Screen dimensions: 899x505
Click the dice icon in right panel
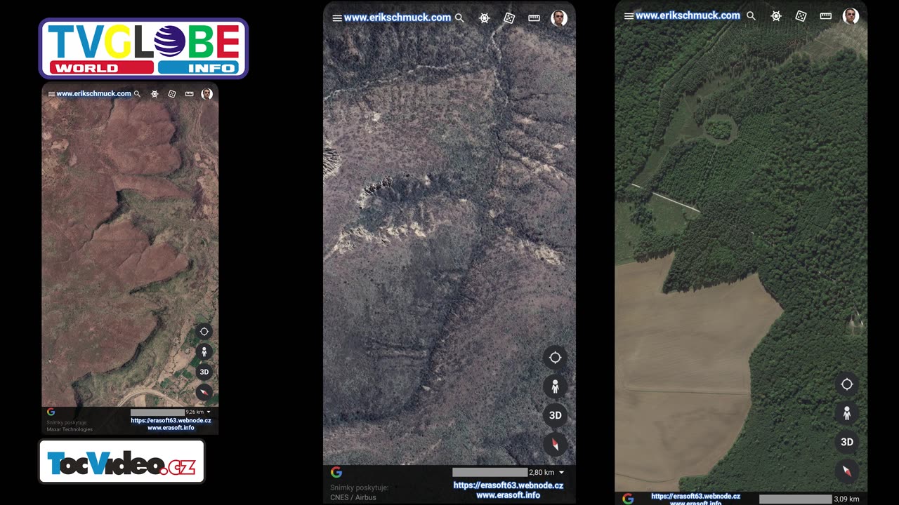801,15
